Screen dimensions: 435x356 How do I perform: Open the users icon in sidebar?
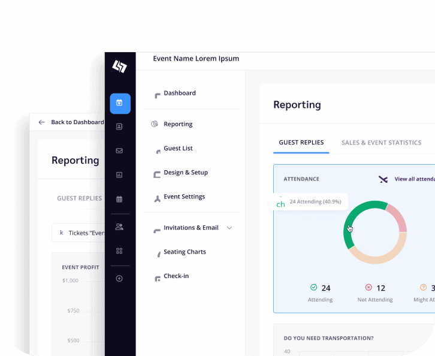pos(119,227)
